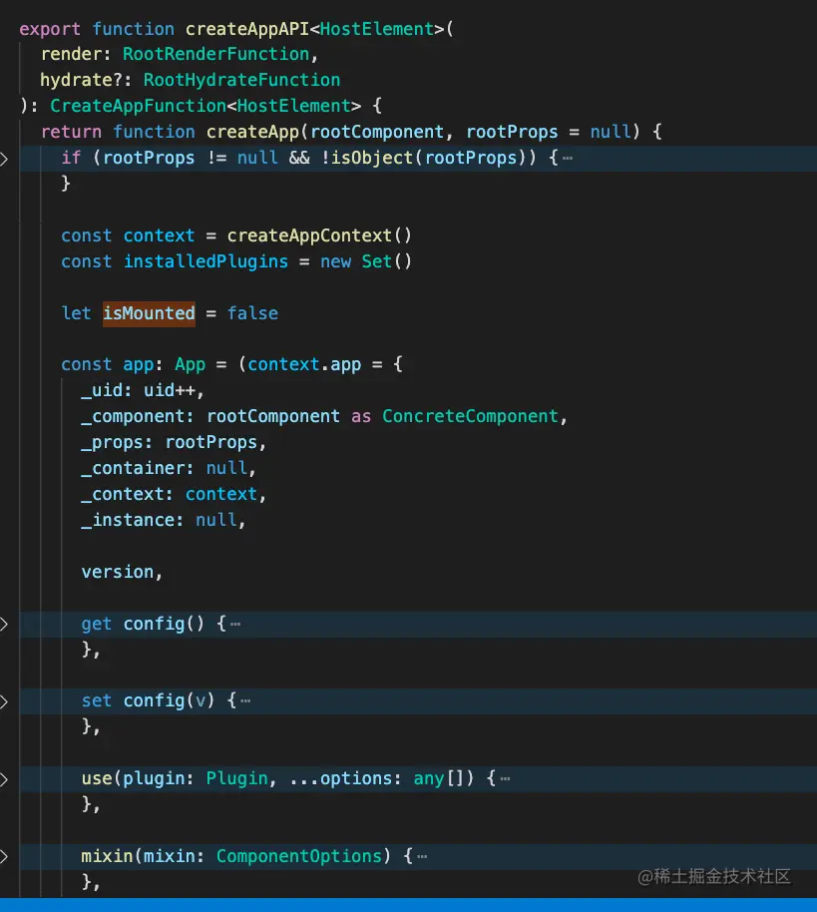Click the _container property
This screenshot has height=912, width=817.
coord(133,468)
